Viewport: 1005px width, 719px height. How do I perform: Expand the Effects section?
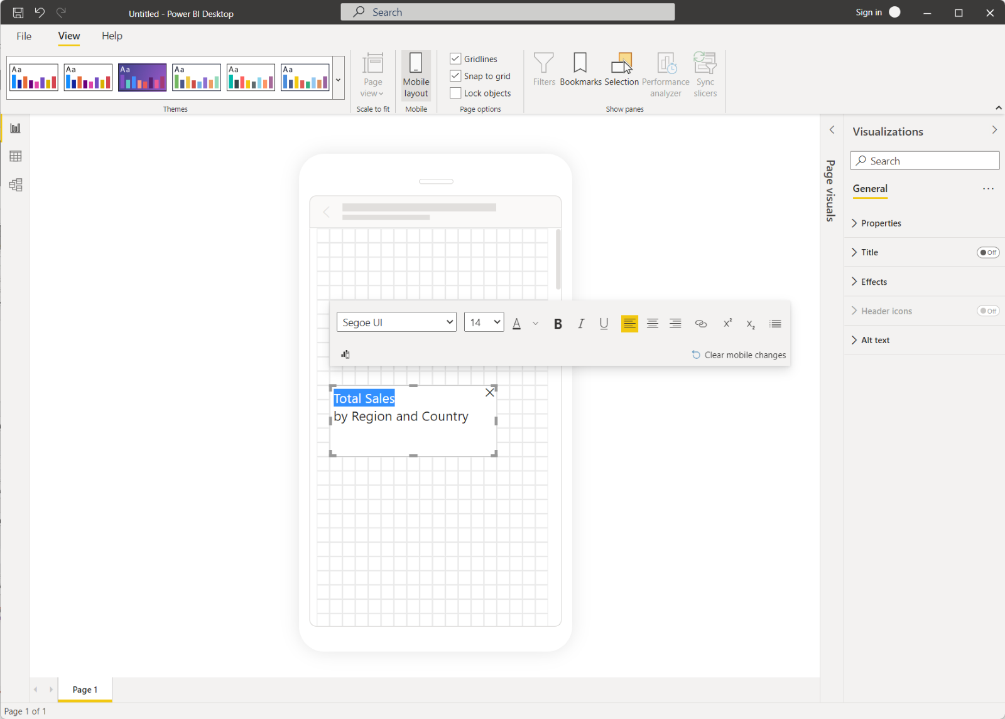tap(874, 282)
